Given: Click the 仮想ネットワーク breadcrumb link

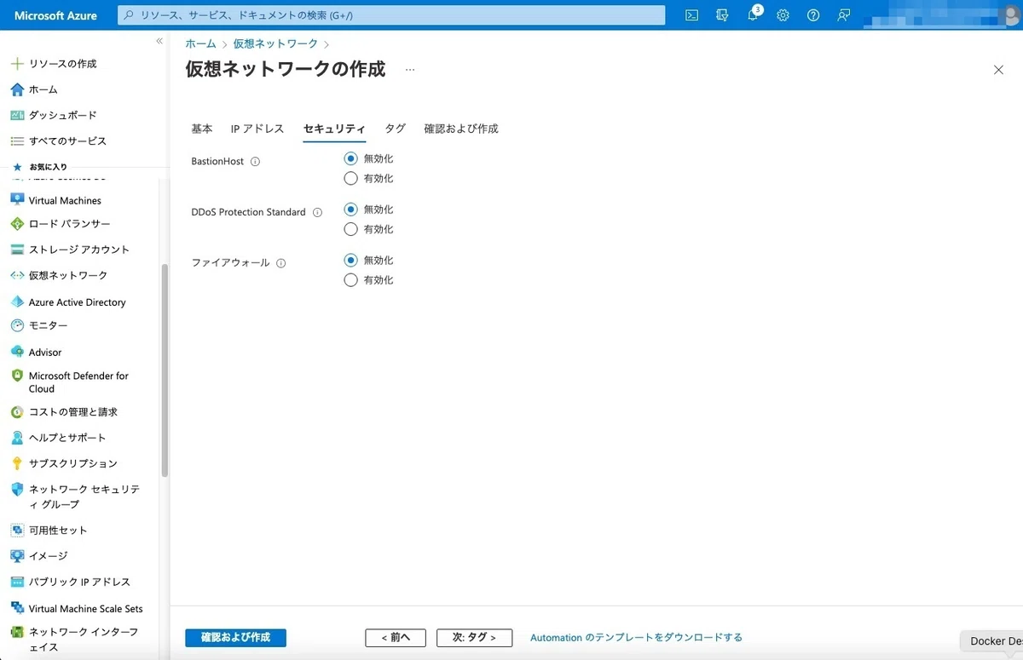Looking at the screenshot, I should [275, 43].
